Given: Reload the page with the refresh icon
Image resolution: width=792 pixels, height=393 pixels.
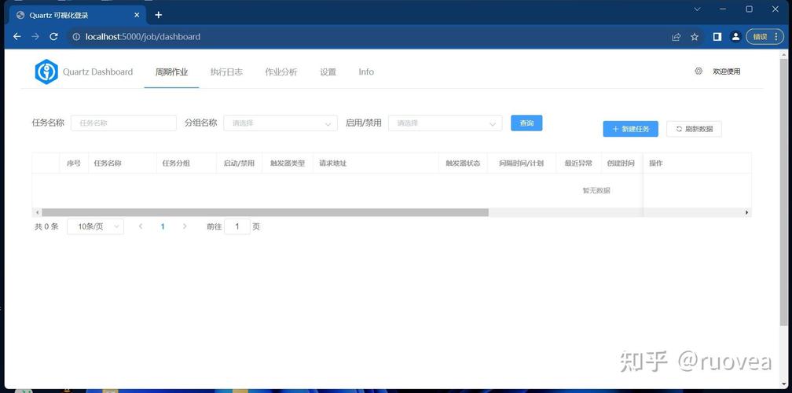Looking at the screenshot, I should (53, 36).
